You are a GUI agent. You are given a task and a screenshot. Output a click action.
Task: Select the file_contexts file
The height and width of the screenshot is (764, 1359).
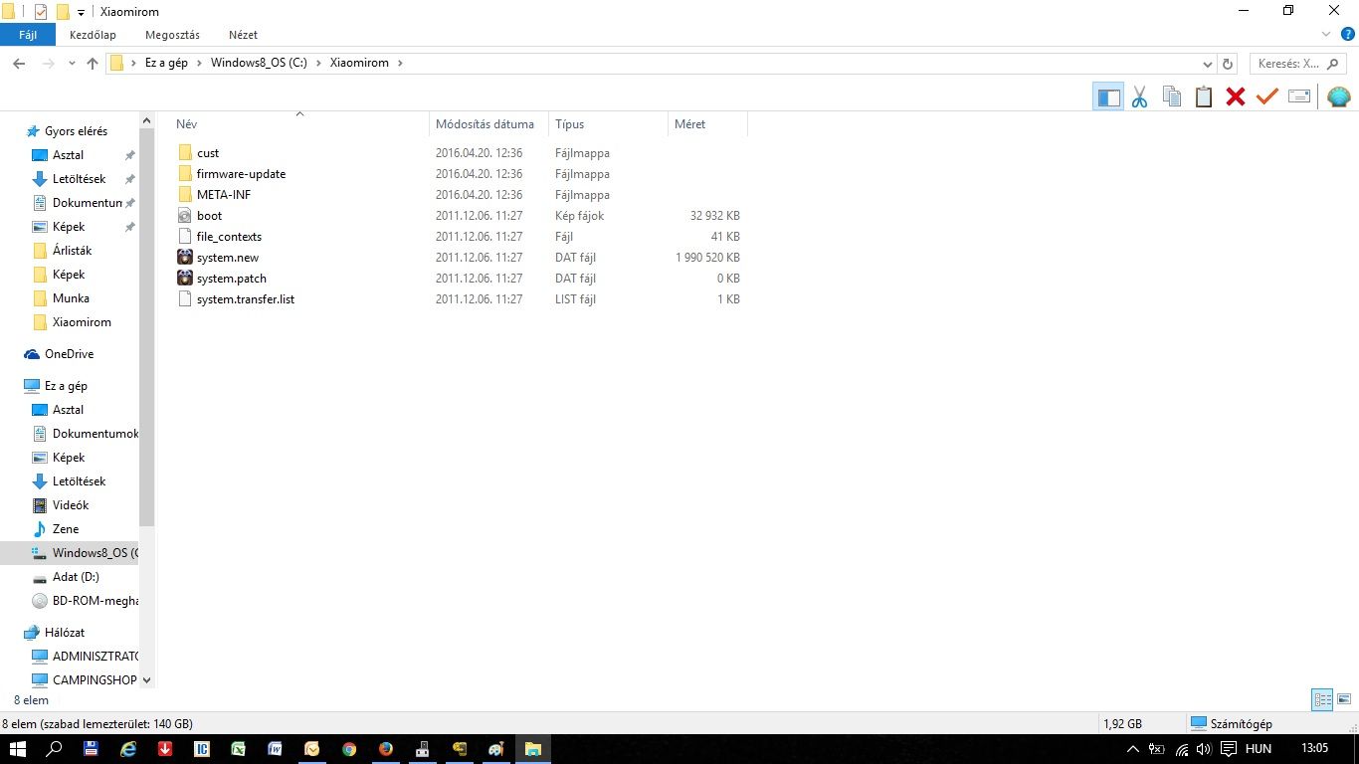click(229, 237)
